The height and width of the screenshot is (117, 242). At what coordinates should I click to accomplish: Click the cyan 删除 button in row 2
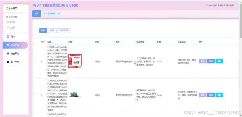219,95
